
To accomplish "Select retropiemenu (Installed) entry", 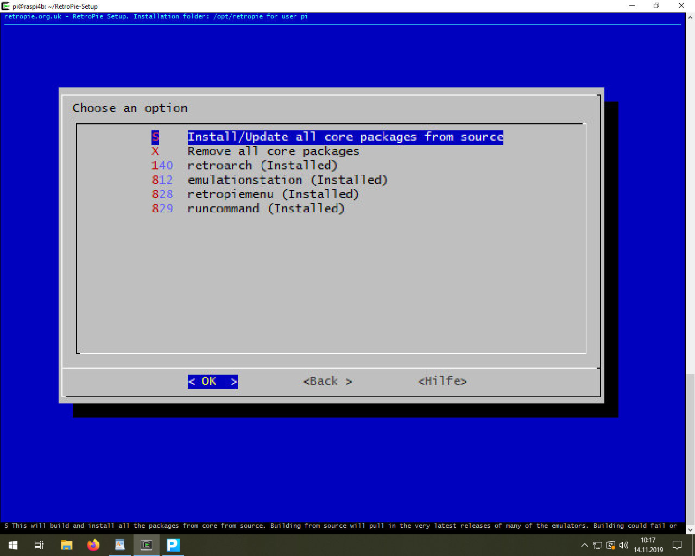I will (x=273, y=194).
